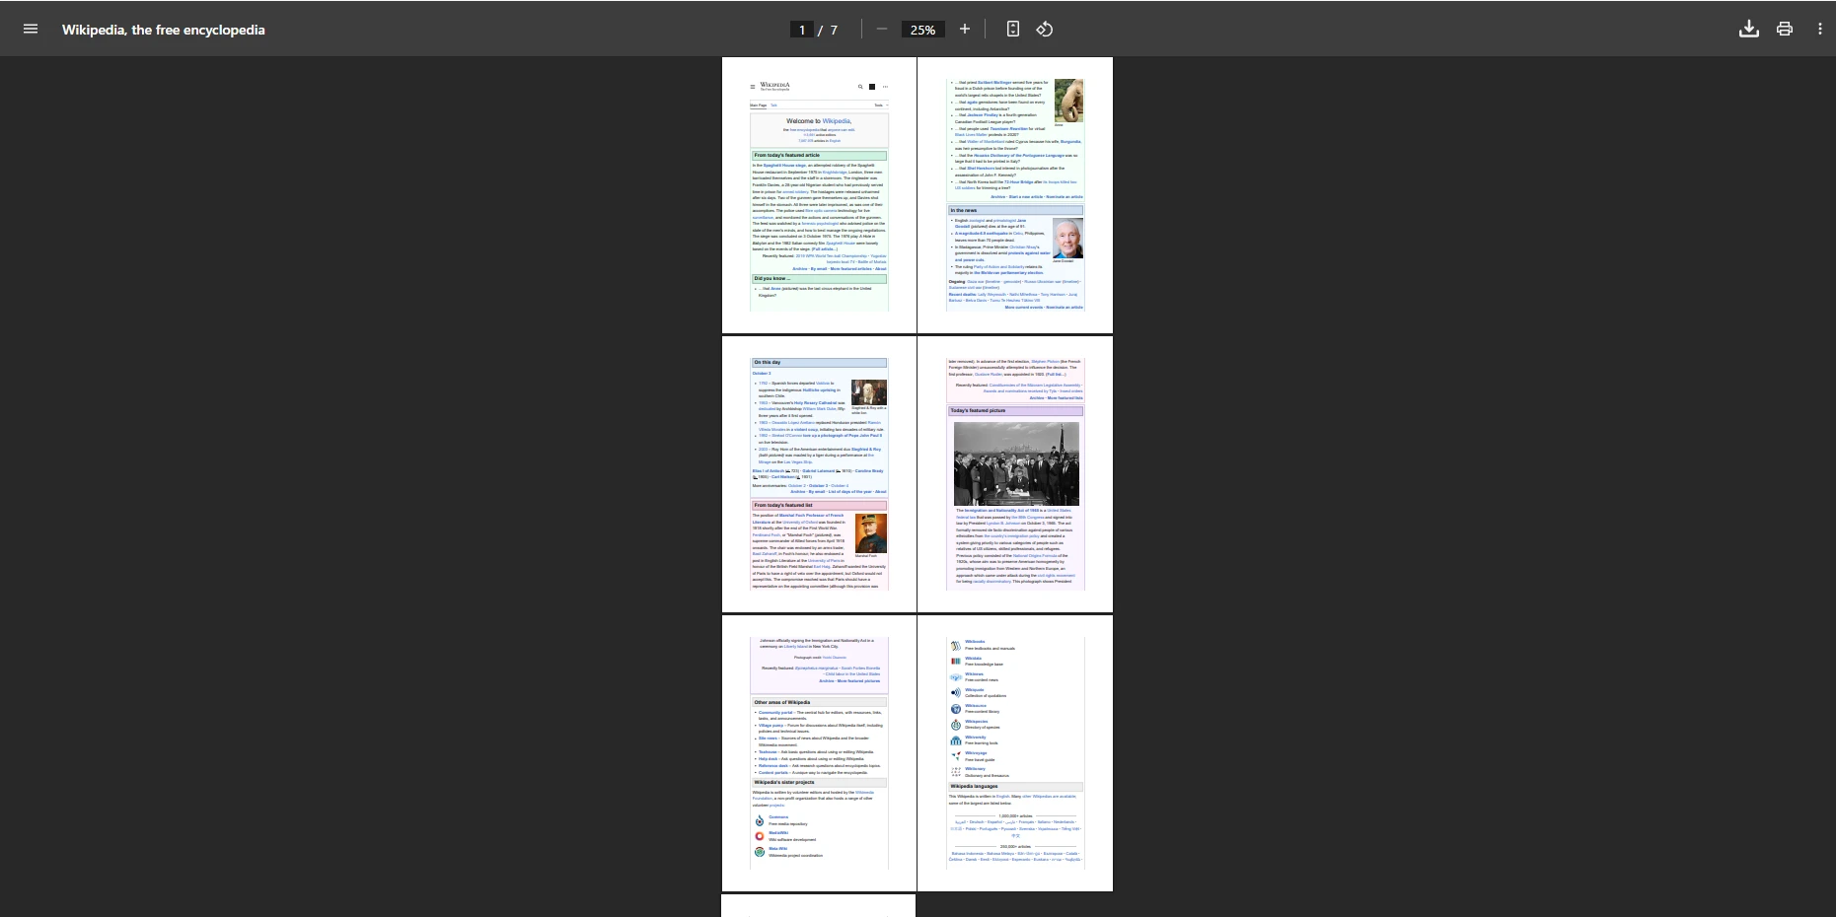1836x917 pixels.
Task: Click the first page of the PDF document
Action: click(x=819, y=194)
